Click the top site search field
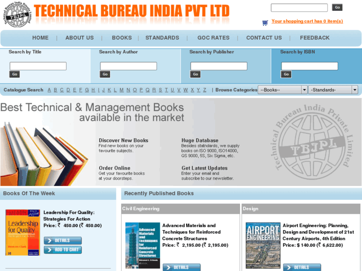The image size is (362, 271). click(x=299, y=7)
